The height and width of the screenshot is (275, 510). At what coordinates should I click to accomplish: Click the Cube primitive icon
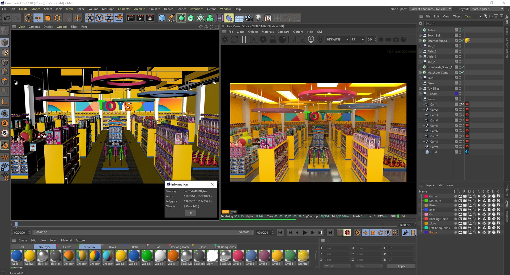tap(162, 18)
